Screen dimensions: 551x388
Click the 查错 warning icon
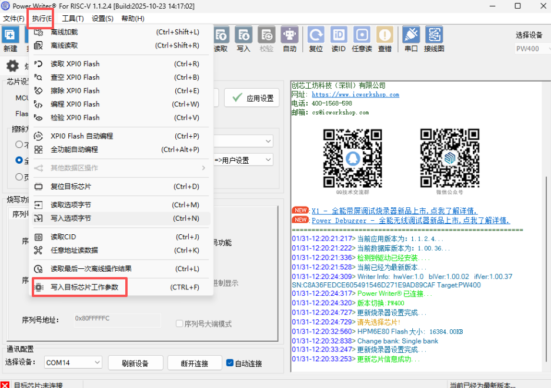(385, 35)
